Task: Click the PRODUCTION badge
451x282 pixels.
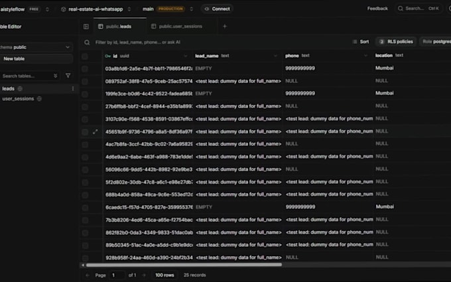Action: coord(170,9)
